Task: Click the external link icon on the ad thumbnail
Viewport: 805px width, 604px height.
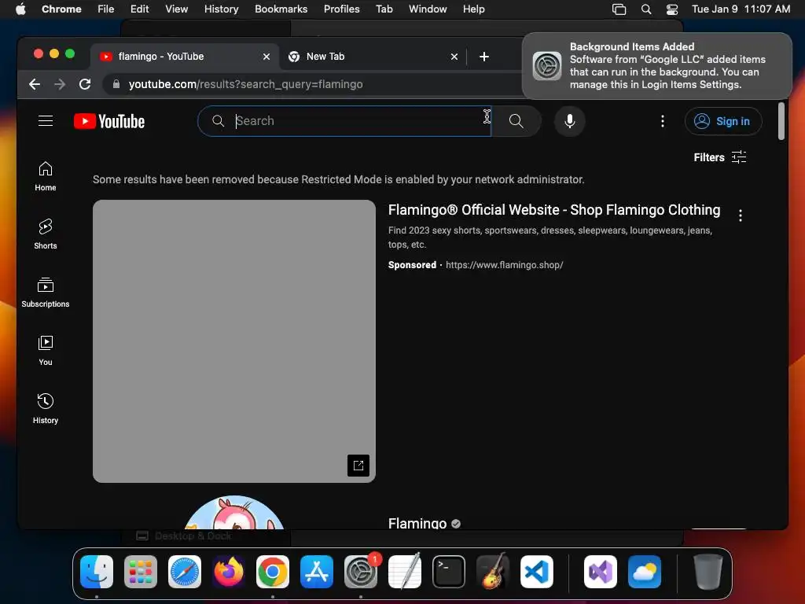Action: (x=358, y=466)
